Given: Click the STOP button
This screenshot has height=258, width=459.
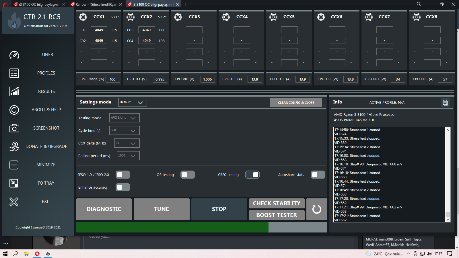Looking at the screenshot, I should (x=219, y=209).
